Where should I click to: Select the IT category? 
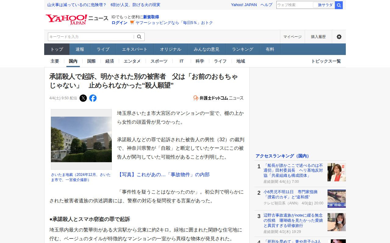[182, 61]
